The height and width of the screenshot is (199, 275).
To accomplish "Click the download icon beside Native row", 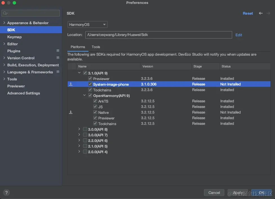I will coord(71,112).
